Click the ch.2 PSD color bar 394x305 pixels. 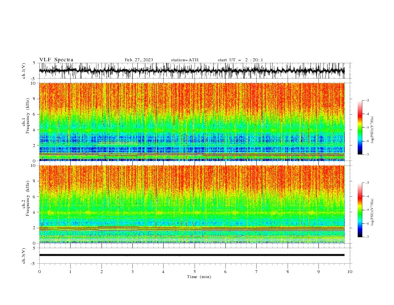pos(360,210)
